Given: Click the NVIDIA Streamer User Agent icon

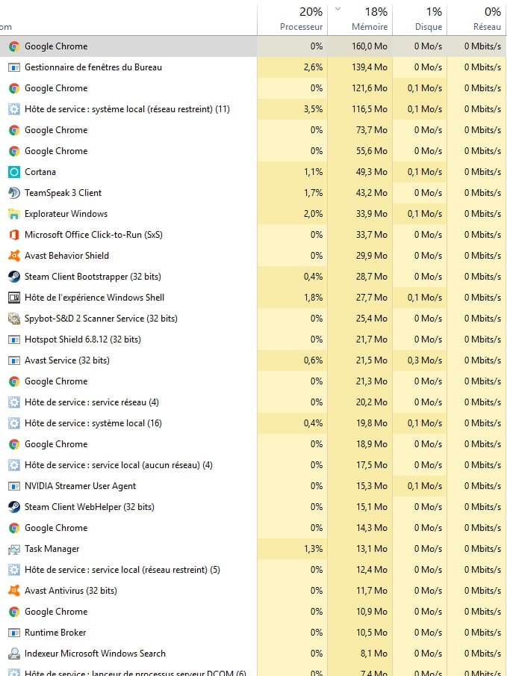Looking at the screenshot, I should [x=13, y=486].
